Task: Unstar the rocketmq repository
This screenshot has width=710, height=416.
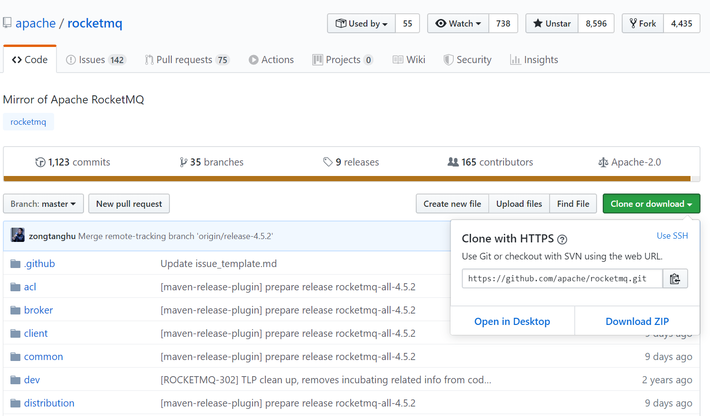Action: tap(552, 23)
